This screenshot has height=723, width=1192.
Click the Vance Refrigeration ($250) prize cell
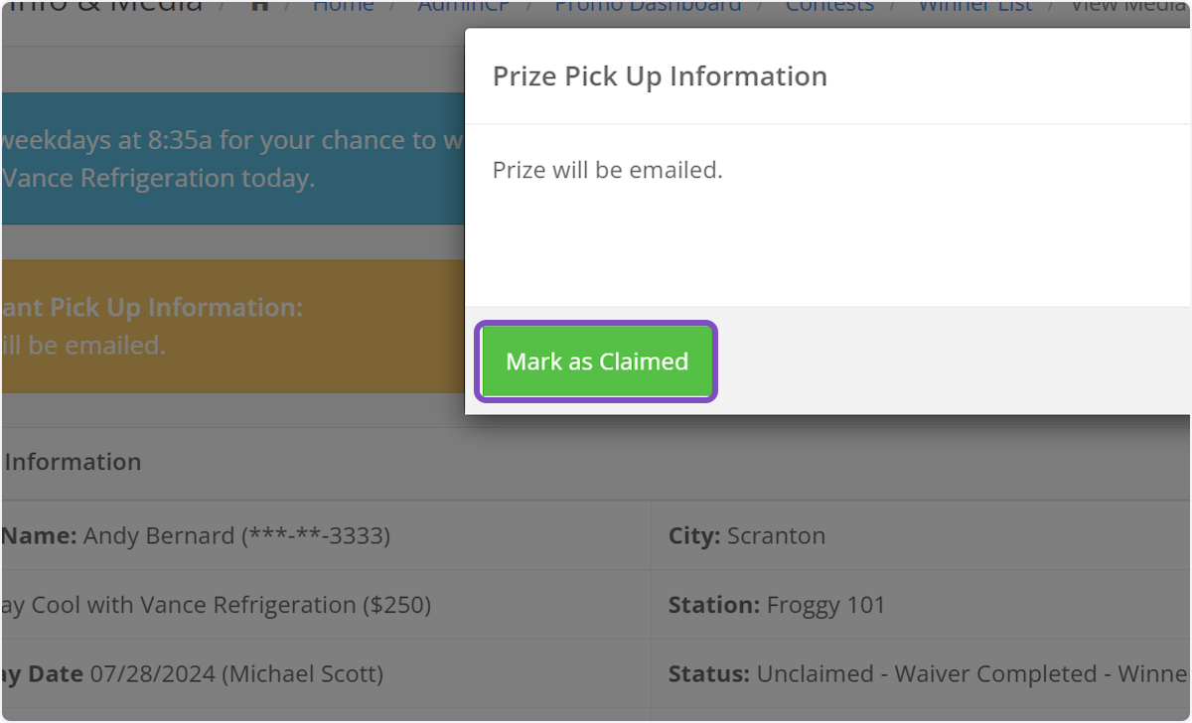[217, 605]
